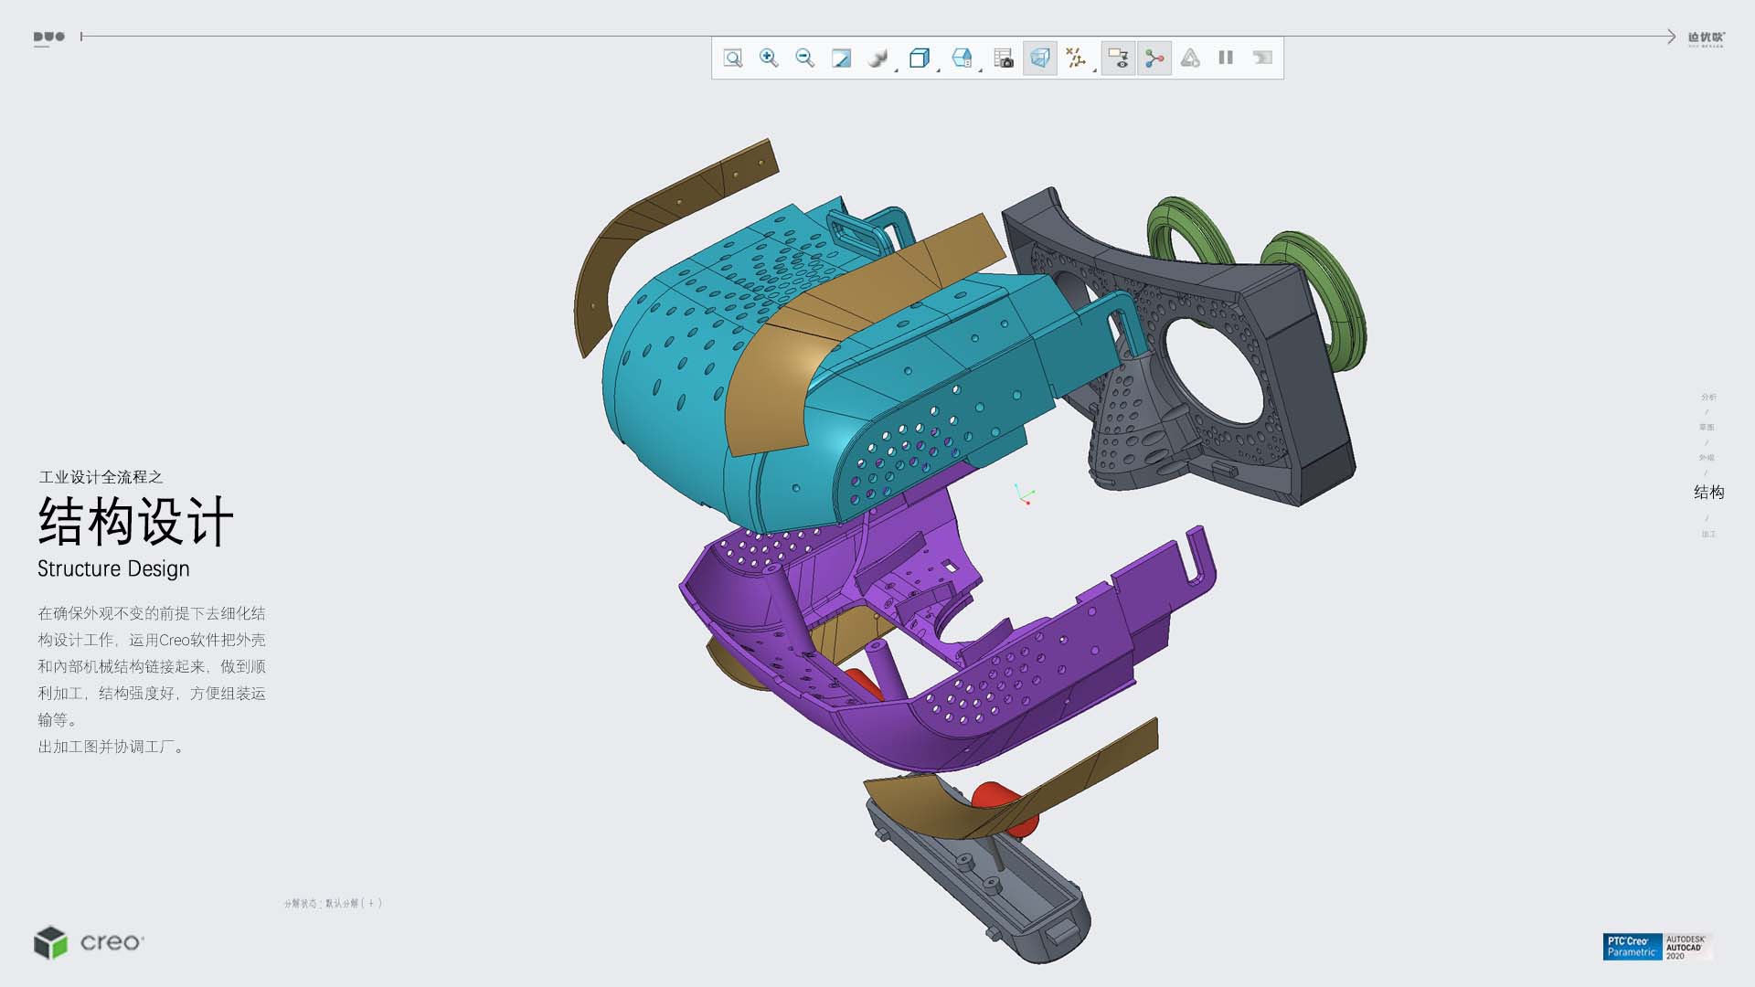Select the highlighted 结构 navigation item
The height and width of the screenshot is (987, 1755).
click(x=1708, y=493)
